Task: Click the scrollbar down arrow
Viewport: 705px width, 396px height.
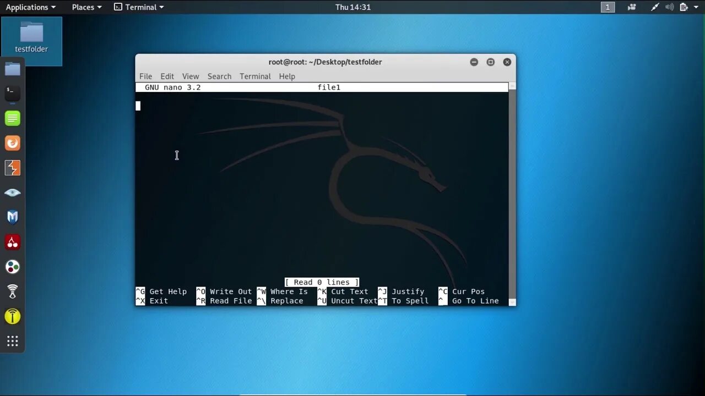Action: coord(512,302)
